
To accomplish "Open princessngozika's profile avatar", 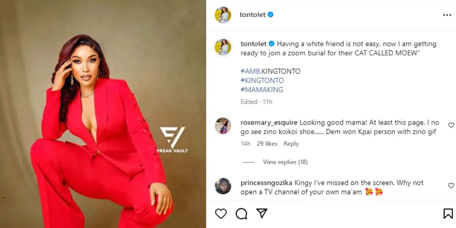I will click(223, 186).
